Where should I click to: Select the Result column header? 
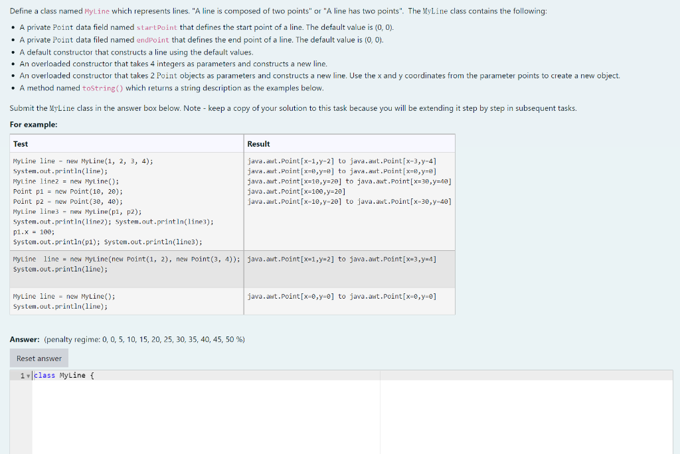click(x=258, y=143)
